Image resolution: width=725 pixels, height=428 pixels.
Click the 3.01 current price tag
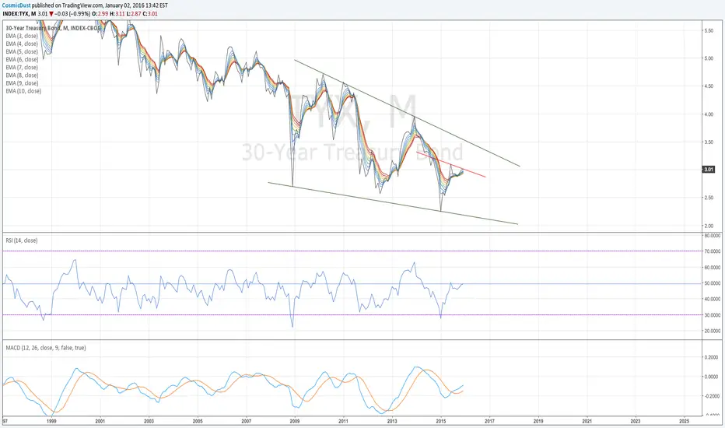pyautogui.click(x=709, y=170)
